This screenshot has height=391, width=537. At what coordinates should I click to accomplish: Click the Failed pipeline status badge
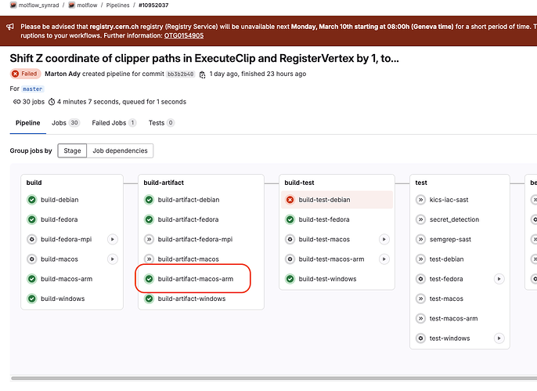pos(25,74)
